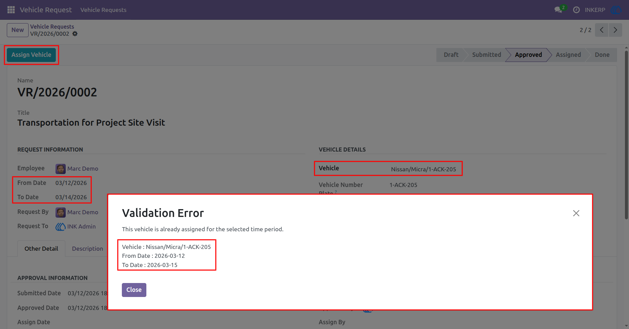Click the To Date field 03/14/2026

click(71, 197)
